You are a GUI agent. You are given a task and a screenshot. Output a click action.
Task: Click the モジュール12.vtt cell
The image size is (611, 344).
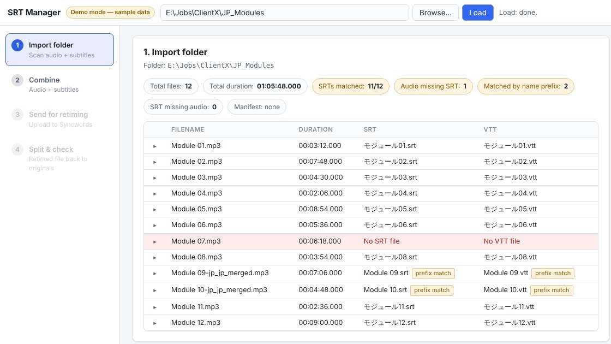click(x=510, y=323)
